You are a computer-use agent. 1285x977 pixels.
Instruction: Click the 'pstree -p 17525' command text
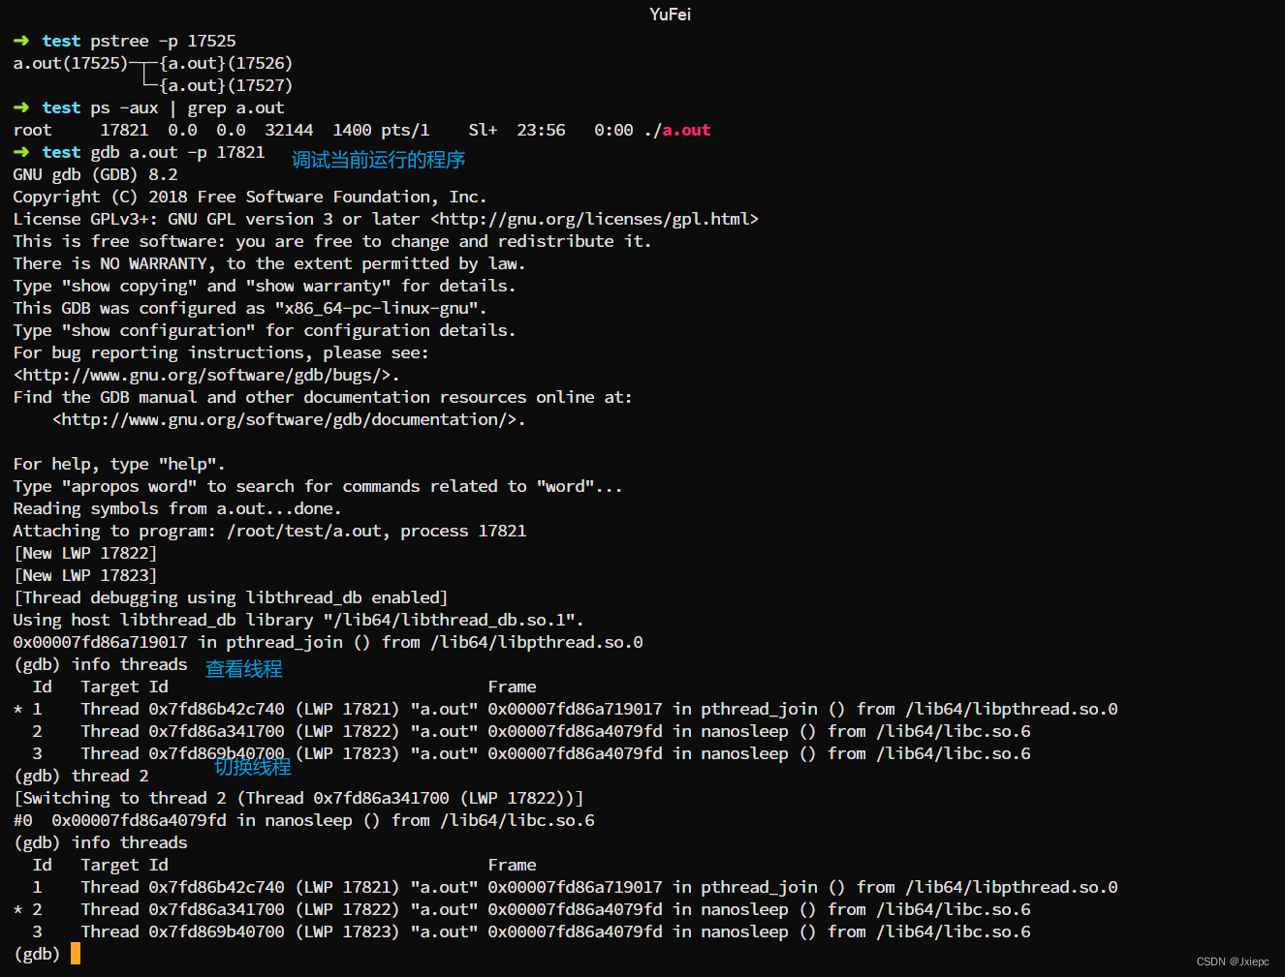pyautogui.click(x=163, y=41)
